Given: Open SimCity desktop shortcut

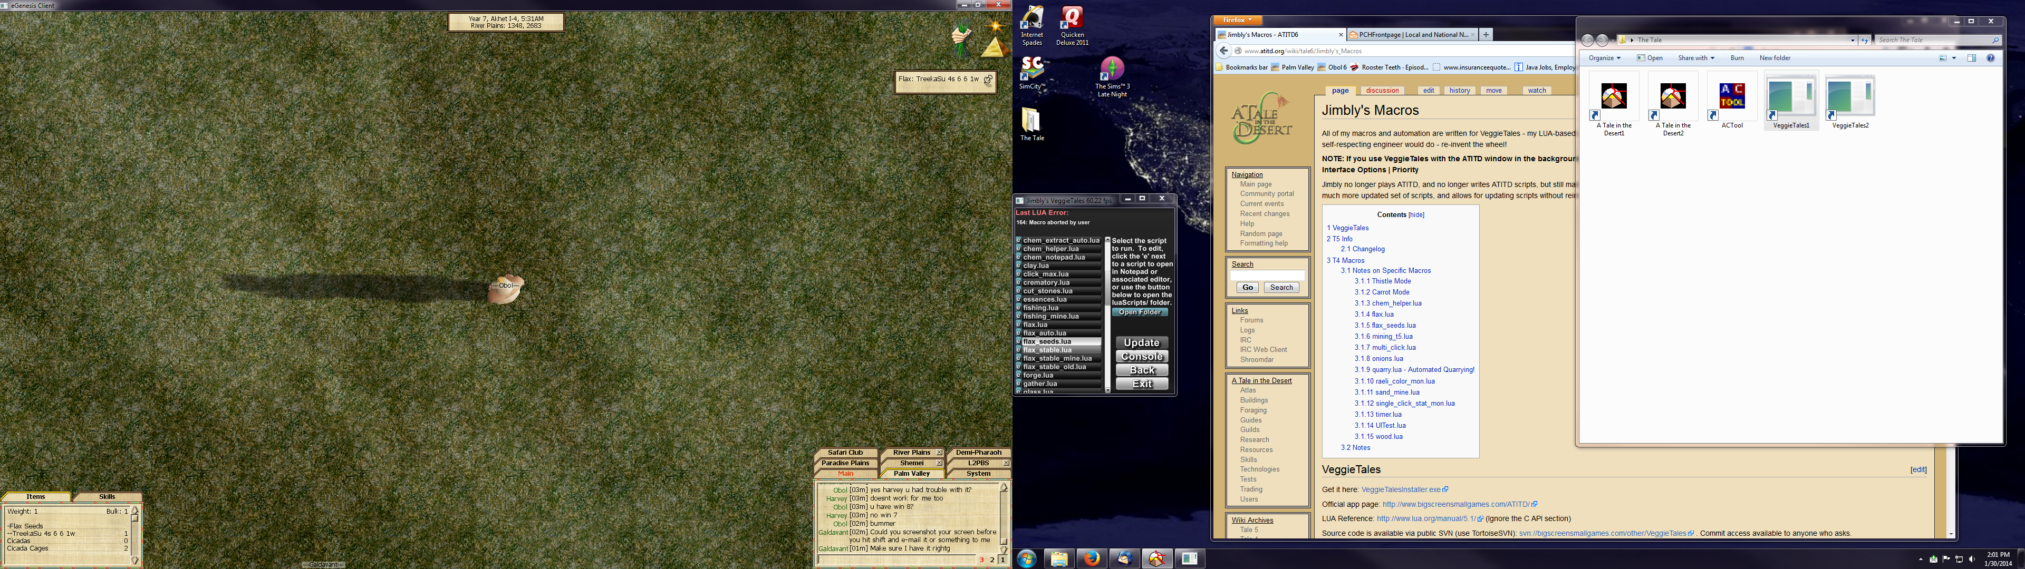Looking at the screenshot, I should click(x=1031, y=73).
